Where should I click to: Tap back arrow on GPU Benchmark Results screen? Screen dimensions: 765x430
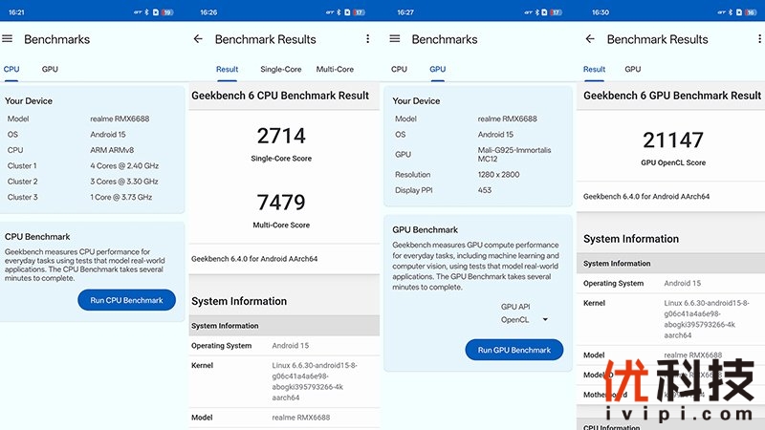coord(590,39)
